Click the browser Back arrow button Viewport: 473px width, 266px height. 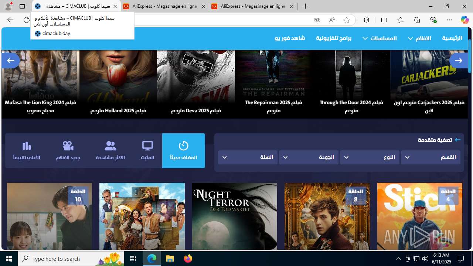10,20
